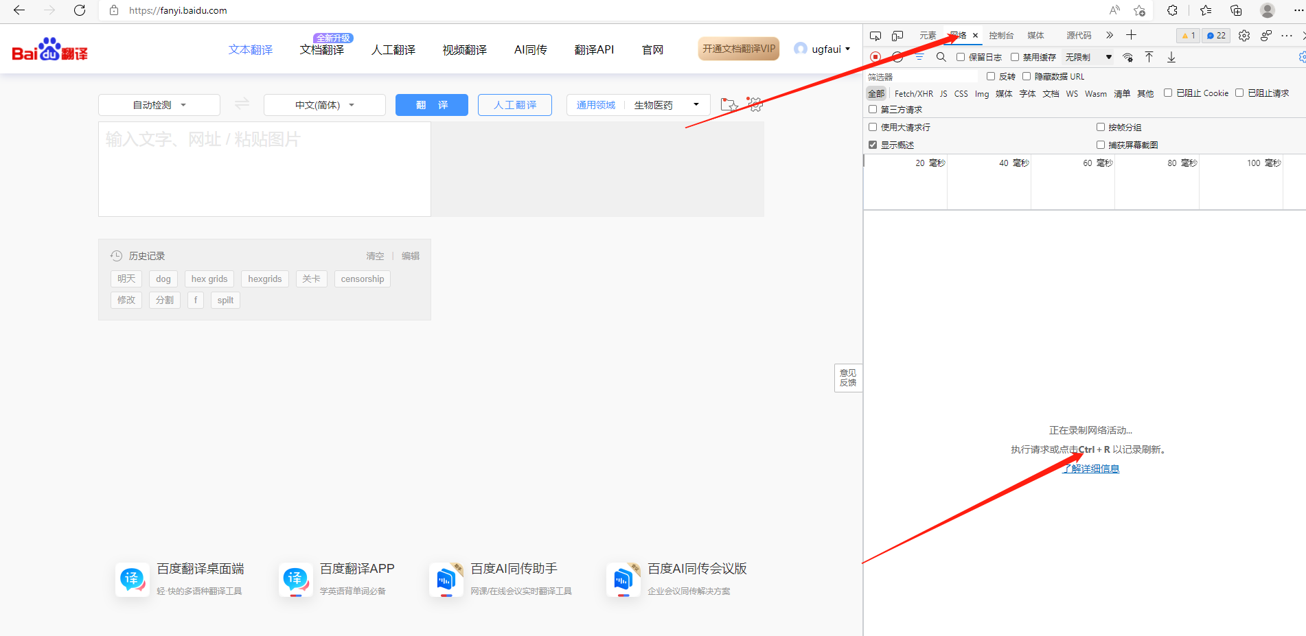
Task: Clear the network log with the clear icon
Action: [x=898, y=56]
